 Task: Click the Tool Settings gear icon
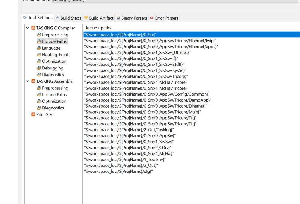(x=25, y=18)
